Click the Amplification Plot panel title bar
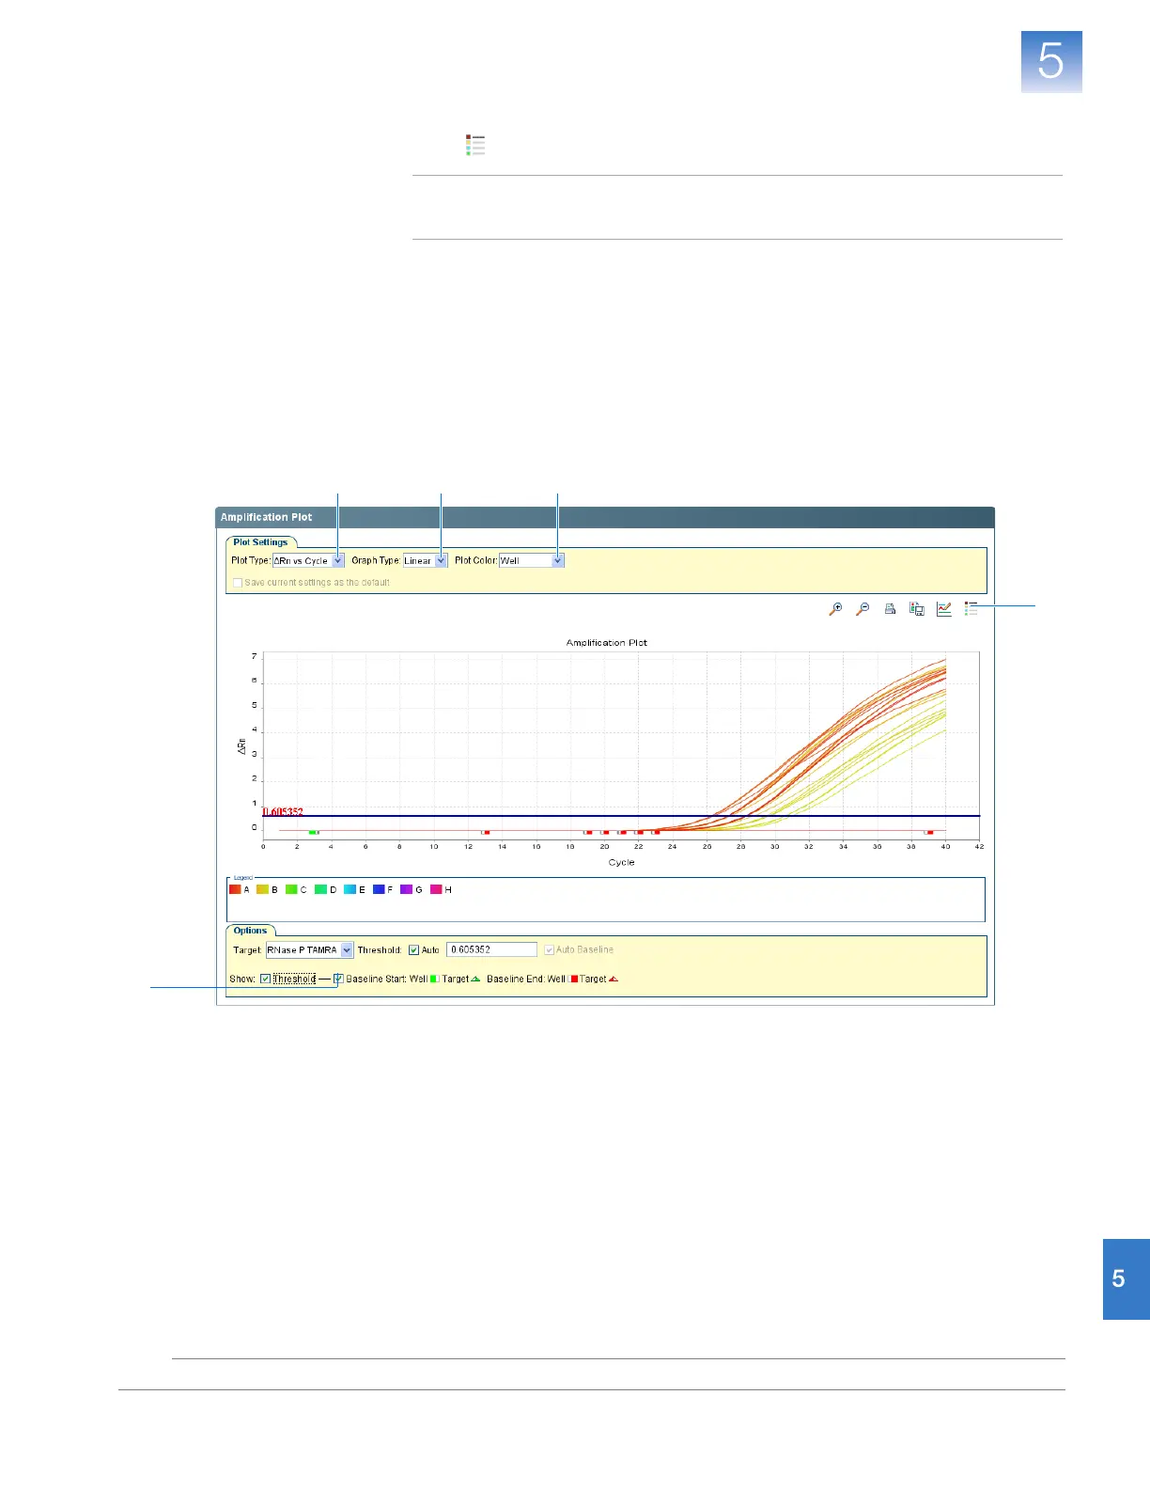Image resolution: width=1150 pixels, height=1489 pixels. coord(605,517)
